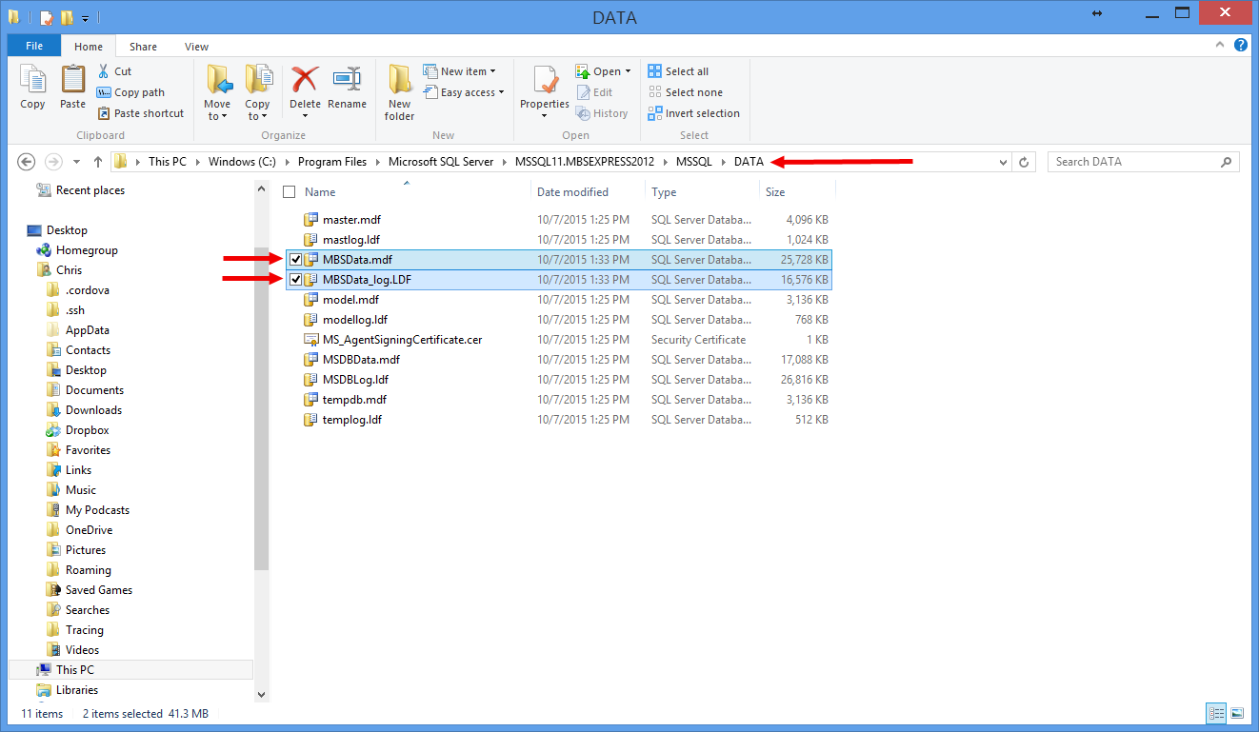
Task: Click the red Delete icon
Action: tap(305, 80)
